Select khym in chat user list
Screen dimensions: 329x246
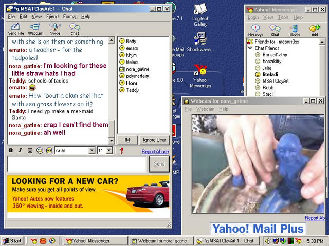(132, 55)
